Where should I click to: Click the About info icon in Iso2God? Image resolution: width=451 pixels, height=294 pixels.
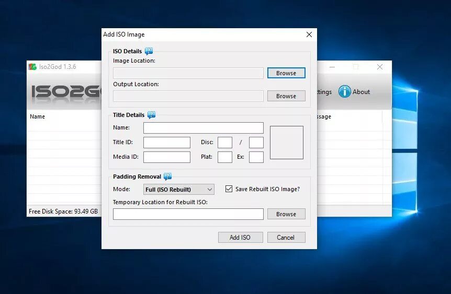[x=345, y=91]
